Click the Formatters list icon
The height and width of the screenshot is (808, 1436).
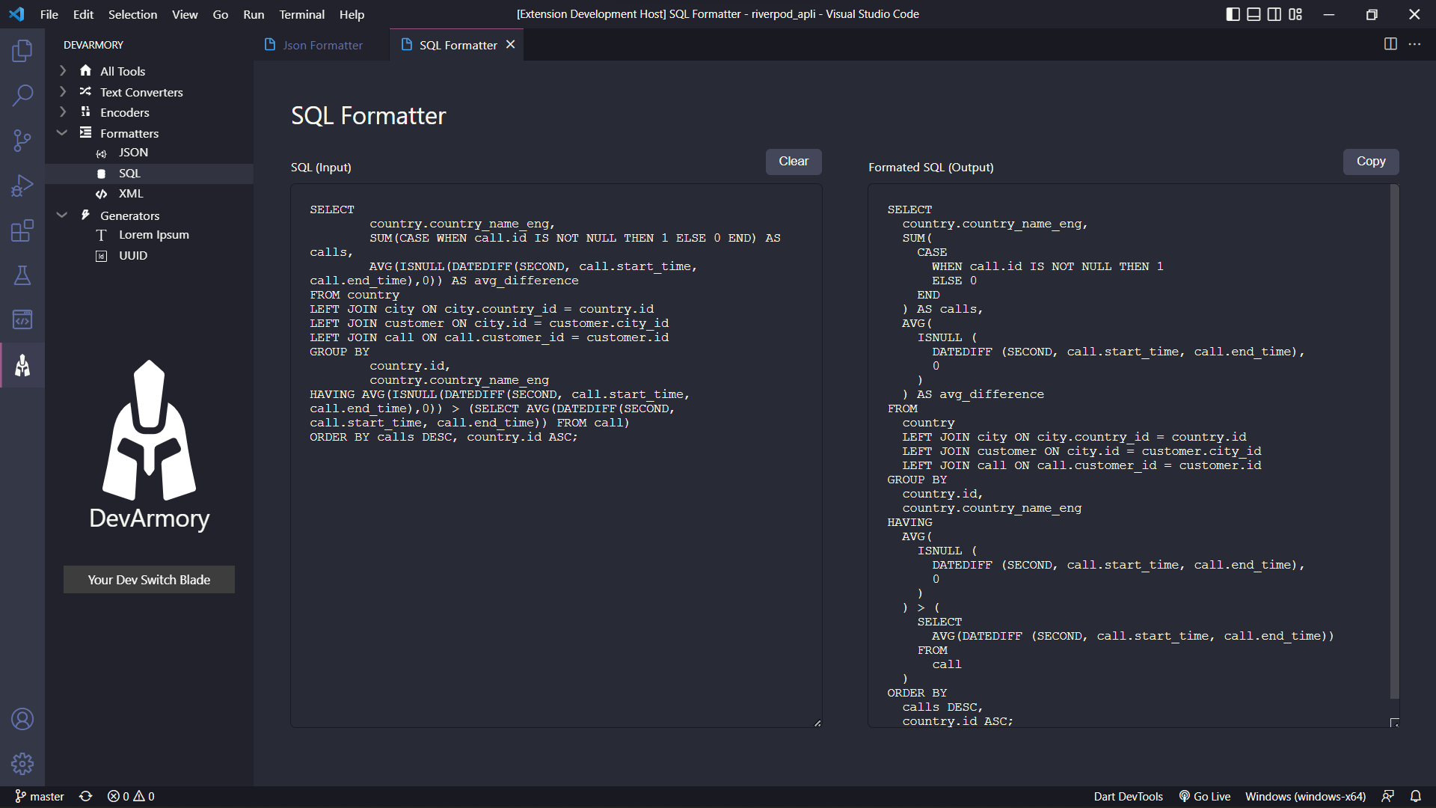point(85,132)
